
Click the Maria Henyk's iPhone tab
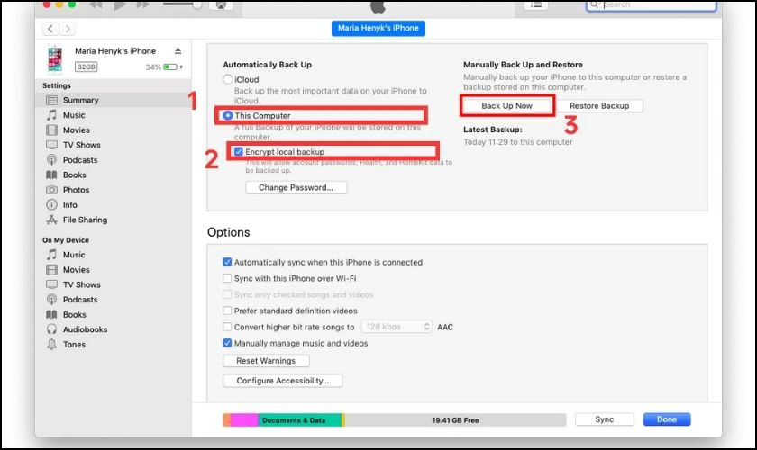(379, 28)
